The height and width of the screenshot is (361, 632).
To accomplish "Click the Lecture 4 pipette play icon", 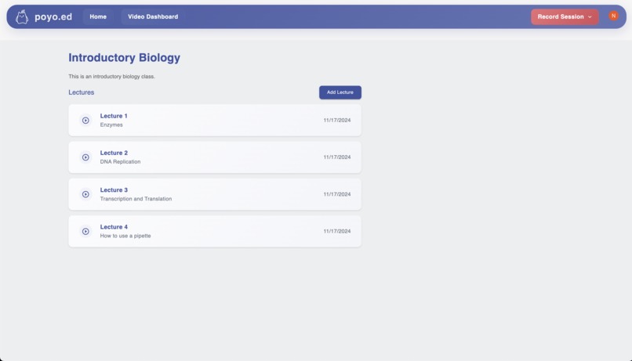I will coord(85,232).
